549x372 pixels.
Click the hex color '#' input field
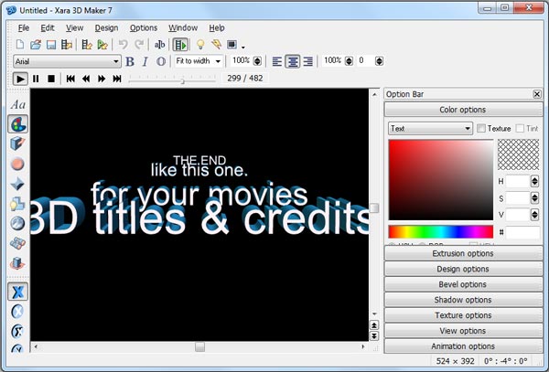[522, 232]
